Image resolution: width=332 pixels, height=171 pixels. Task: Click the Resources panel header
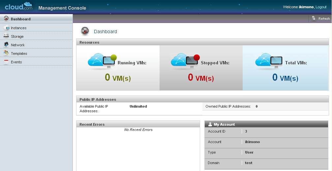[202, 42]
